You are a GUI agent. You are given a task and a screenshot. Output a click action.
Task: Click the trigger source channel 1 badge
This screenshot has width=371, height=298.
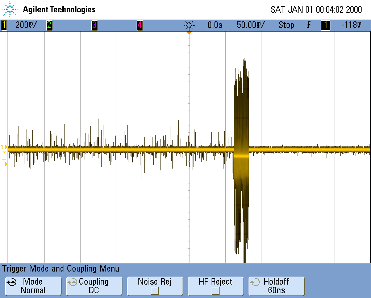[325, 25]
